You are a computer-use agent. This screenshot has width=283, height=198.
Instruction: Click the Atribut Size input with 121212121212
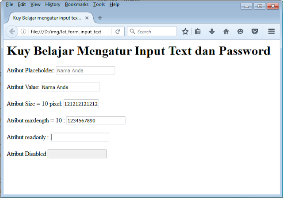click(x=81, y=104)
